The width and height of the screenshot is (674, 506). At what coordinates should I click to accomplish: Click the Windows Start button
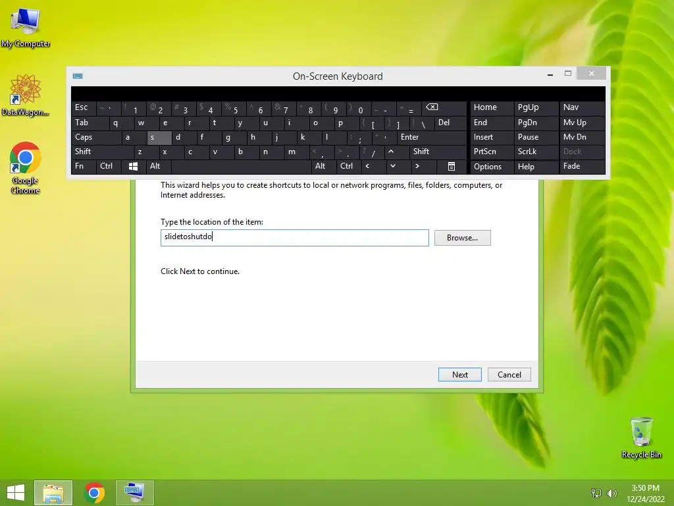[x=16, y=493]
